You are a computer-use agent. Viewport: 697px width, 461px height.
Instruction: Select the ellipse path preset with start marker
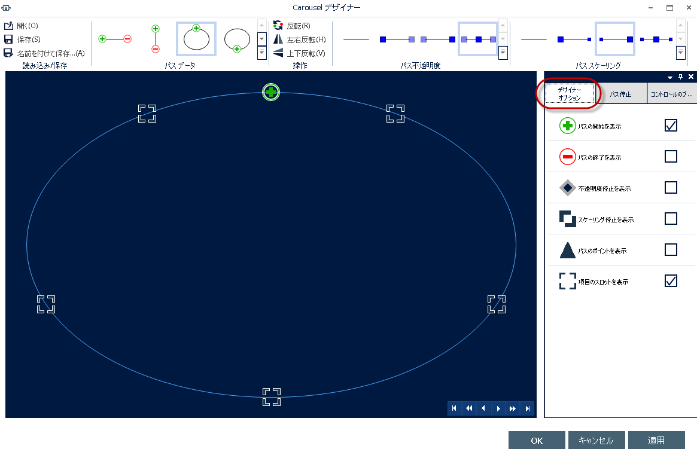click(196, 38)
